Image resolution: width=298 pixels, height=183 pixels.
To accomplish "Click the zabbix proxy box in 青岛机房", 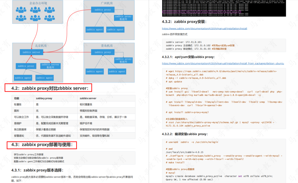I will (103, 52).
